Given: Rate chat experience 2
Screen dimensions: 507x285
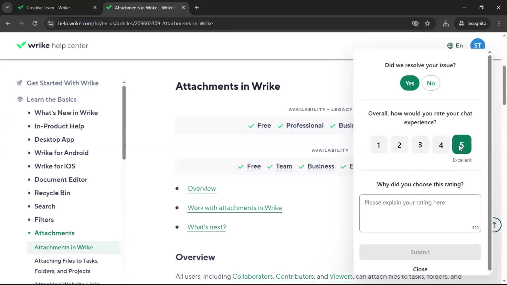Looking at the screenshot, I should (399, 145).
